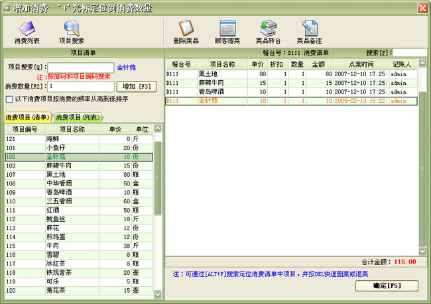
Task: Enable sort by consumption frequency checkbox
Action: 9,99
